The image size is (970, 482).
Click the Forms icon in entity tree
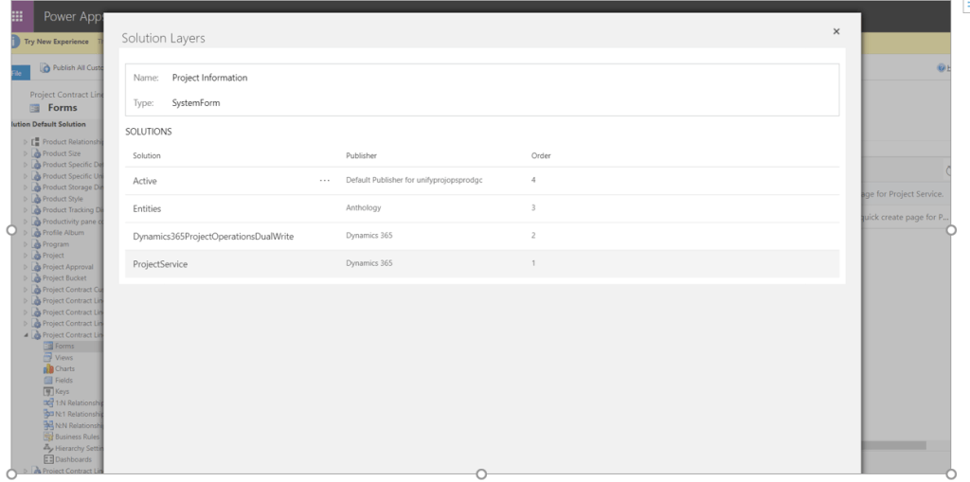pos(48,347)
